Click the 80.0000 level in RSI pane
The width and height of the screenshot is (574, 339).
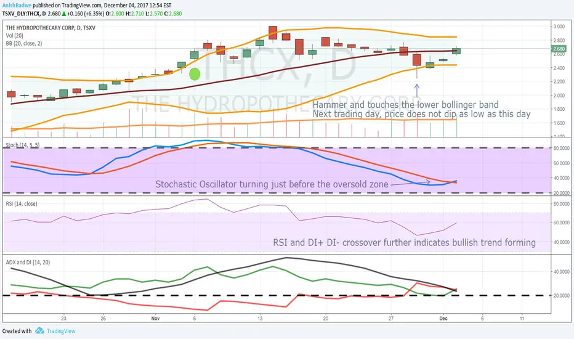pyautogui.click(x=561, y=204)
